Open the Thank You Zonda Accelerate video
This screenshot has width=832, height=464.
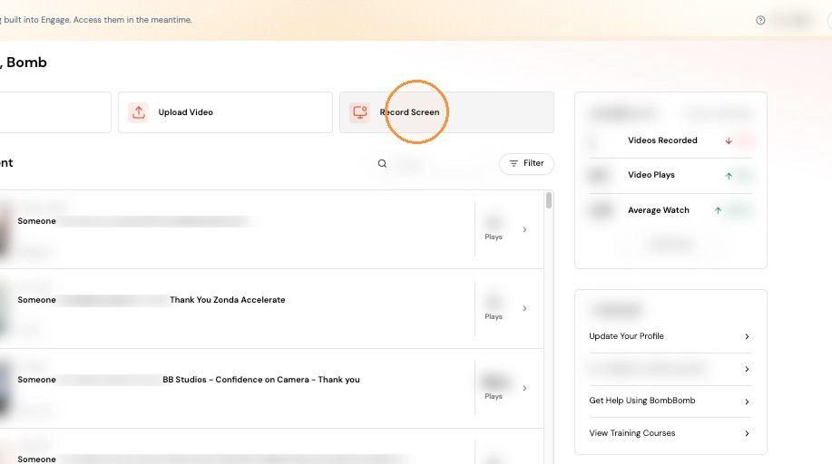[228, 300]
